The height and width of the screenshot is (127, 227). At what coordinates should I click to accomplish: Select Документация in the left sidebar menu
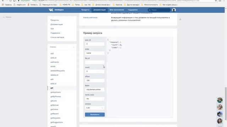[x=57, y=24]
